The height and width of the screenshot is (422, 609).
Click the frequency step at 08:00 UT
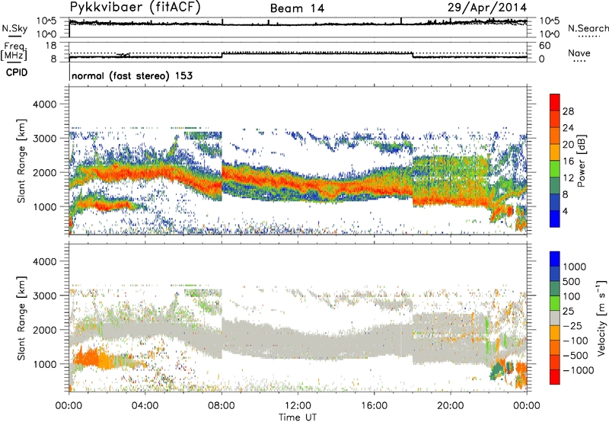[222, 55]
